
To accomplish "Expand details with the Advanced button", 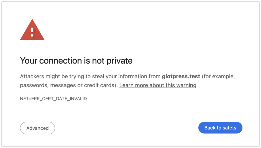I will tap(37, 128).
